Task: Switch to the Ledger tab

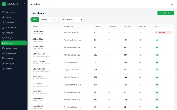Action: coord(53,20)
